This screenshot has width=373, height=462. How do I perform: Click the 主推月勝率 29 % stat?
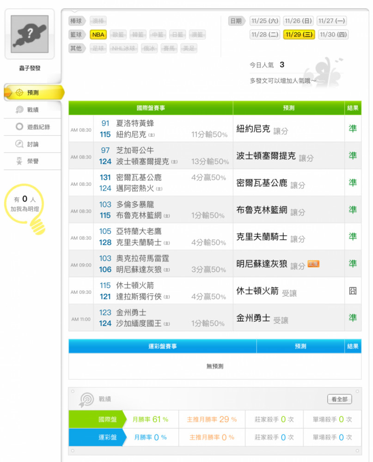[212, 419]
